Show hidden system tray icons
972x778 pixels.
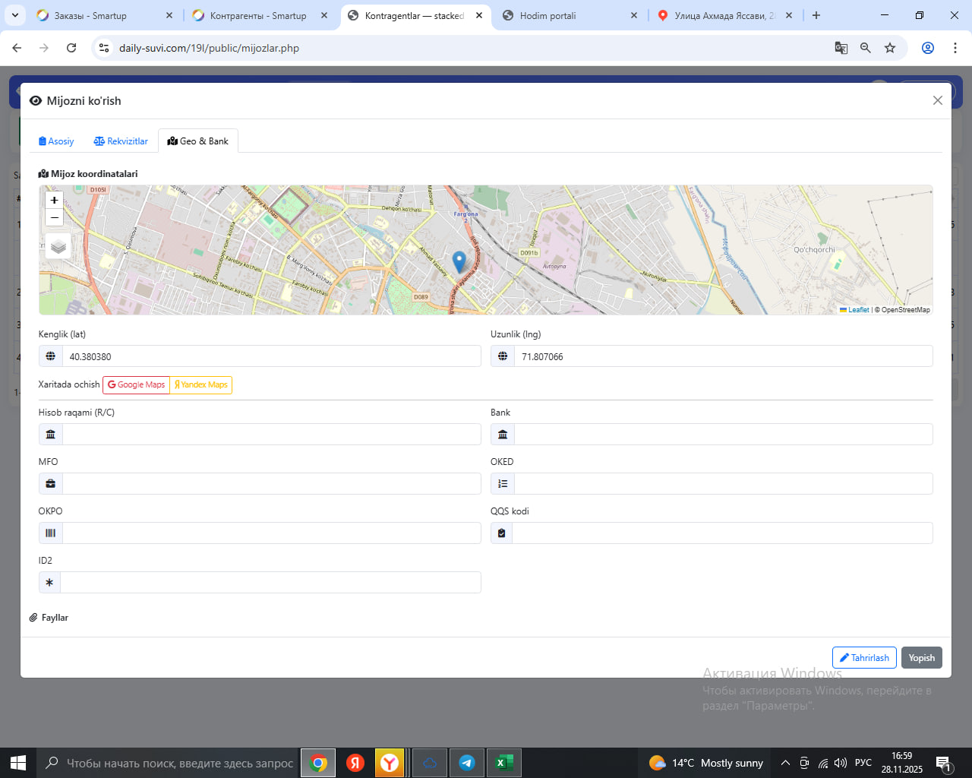point(785,763)
